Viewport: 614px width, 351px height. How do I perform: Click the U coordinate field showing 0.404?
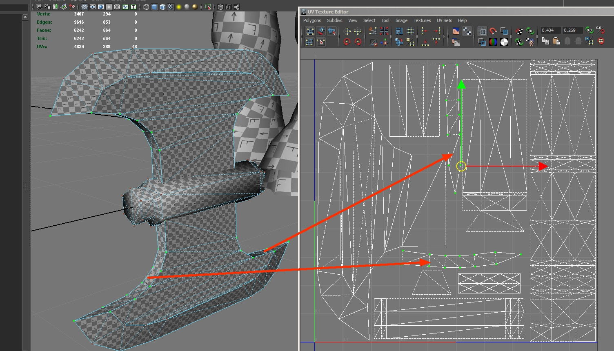[551, 30]
